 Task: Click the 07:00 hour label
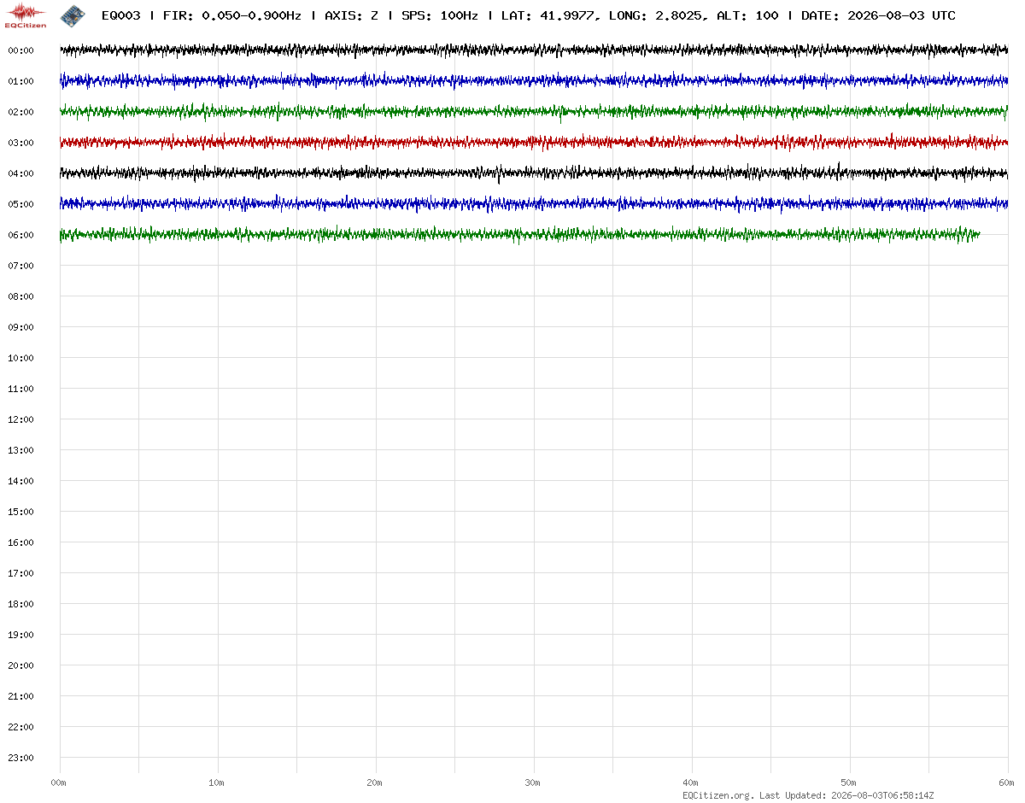(x=20, y=266)
